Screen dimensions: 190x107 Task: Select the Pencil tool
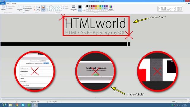pos(34,7)
